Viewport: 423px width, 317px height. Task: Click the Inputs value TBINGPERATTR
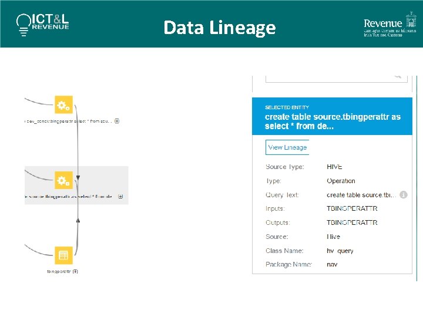(x=352, y=208)
